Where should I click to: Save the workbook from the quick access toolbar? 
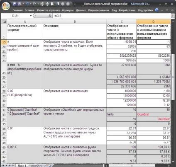click(x=15, y=4)
